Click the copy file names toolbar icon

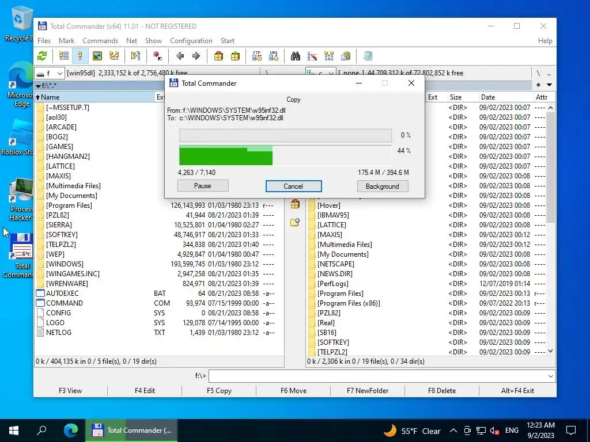(346, 56)
